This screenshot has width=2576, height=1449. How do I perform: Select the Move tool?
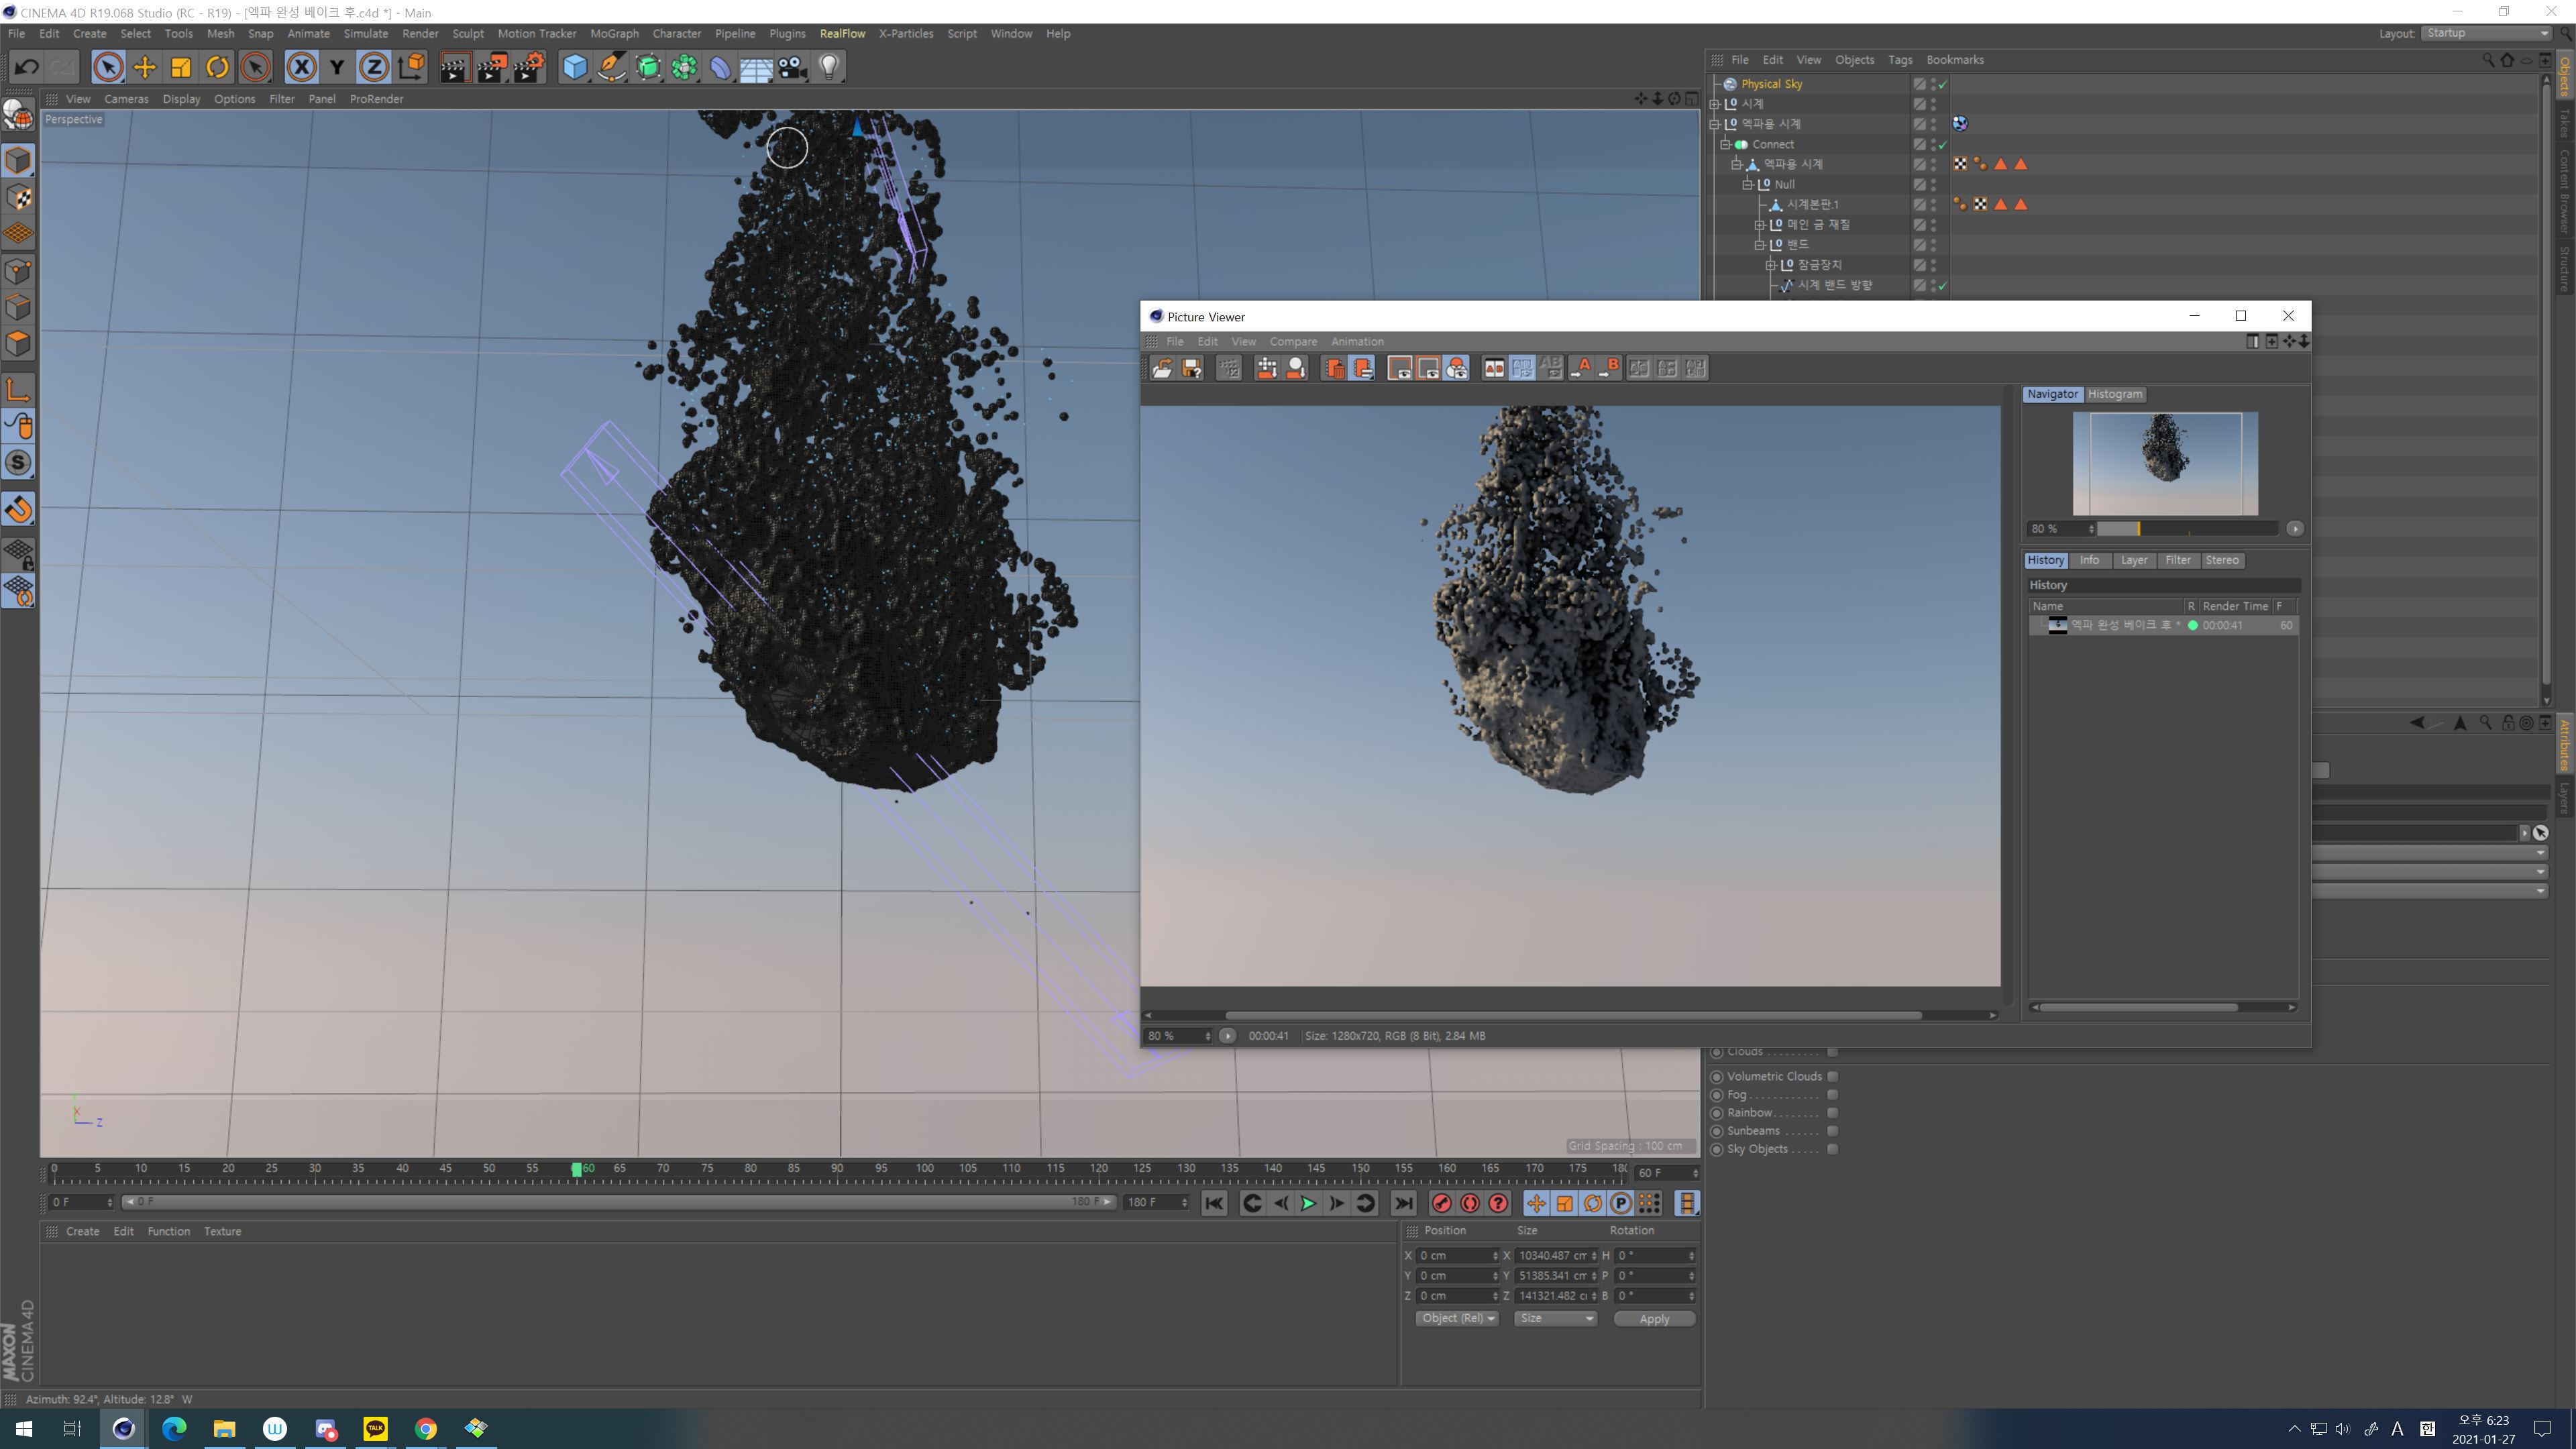[x=144, y=67]
